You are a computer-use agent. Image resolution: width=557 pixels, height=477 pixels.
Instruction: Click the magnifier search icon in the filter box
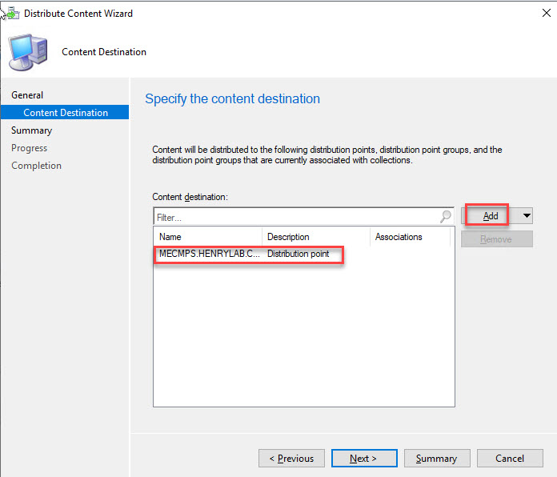(445, 217)
